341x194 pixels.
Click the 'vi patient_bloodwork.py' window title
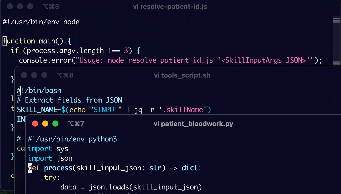pyautogui.click(x=193, y=124)
